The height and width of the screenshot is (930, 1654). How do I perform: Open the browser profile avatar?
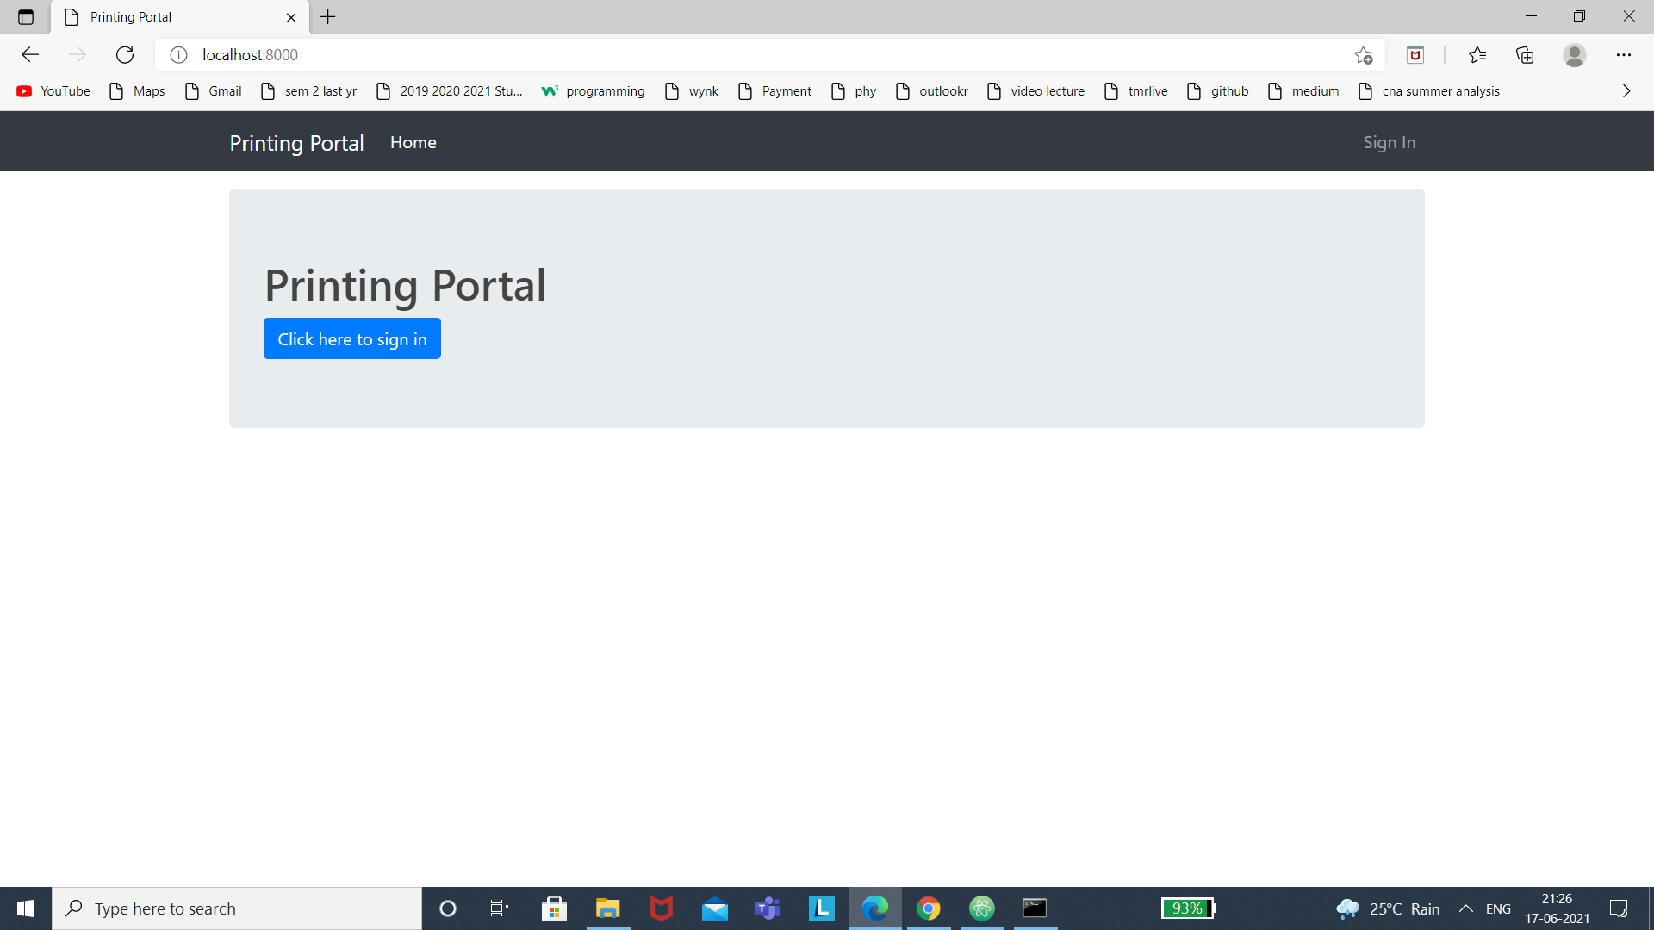point(1575,54)
